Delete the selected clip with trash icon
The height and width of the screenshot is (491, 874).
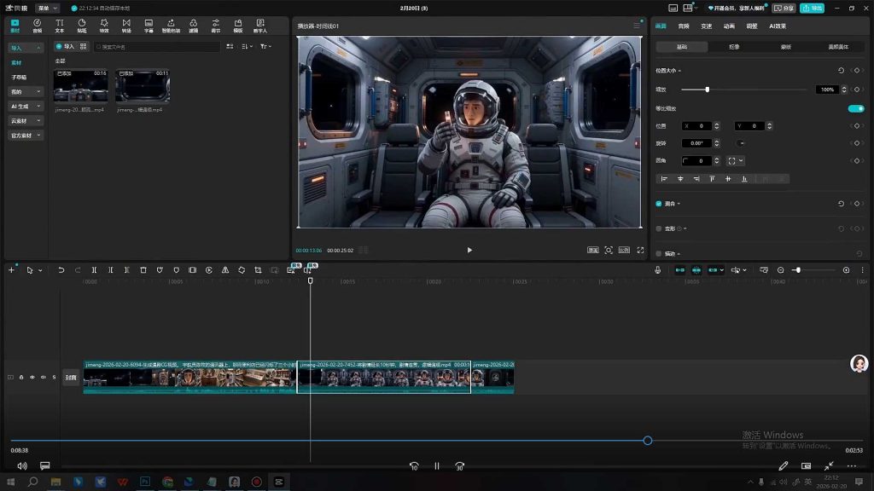(143, 270)
